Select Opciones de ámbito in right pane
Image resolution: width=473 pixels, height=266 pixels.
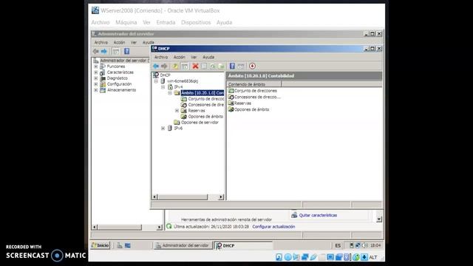click(249, 109)
